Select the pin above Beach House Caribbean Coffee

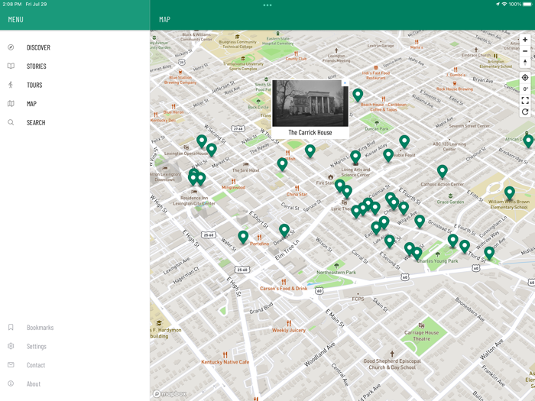click(x=358, y=95)
